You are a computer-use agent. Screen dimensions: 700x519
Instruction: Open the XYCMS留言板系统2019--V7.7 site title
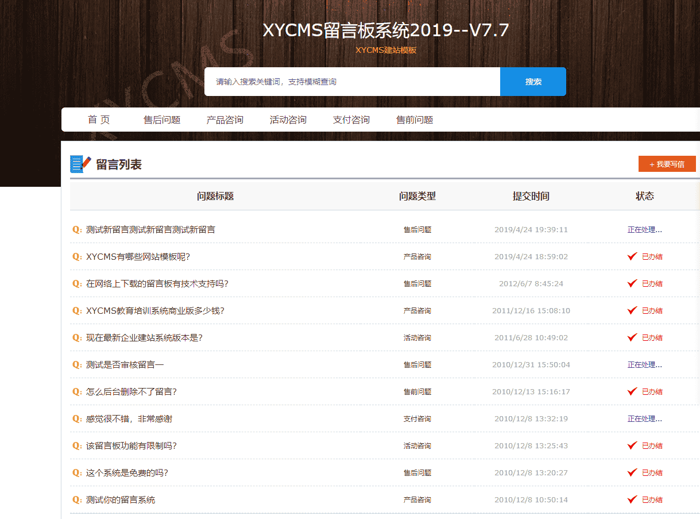coord(386,30)
